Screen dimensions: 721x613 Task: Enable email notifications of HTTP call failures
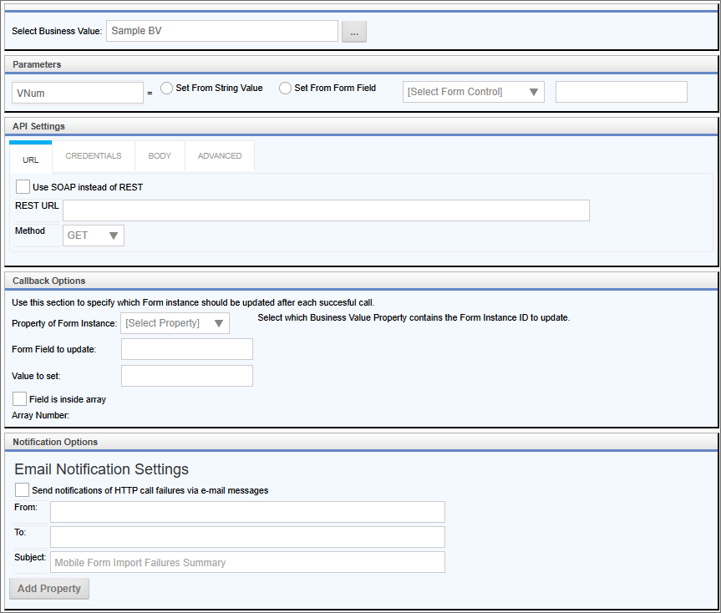click(x=23, y=490)
